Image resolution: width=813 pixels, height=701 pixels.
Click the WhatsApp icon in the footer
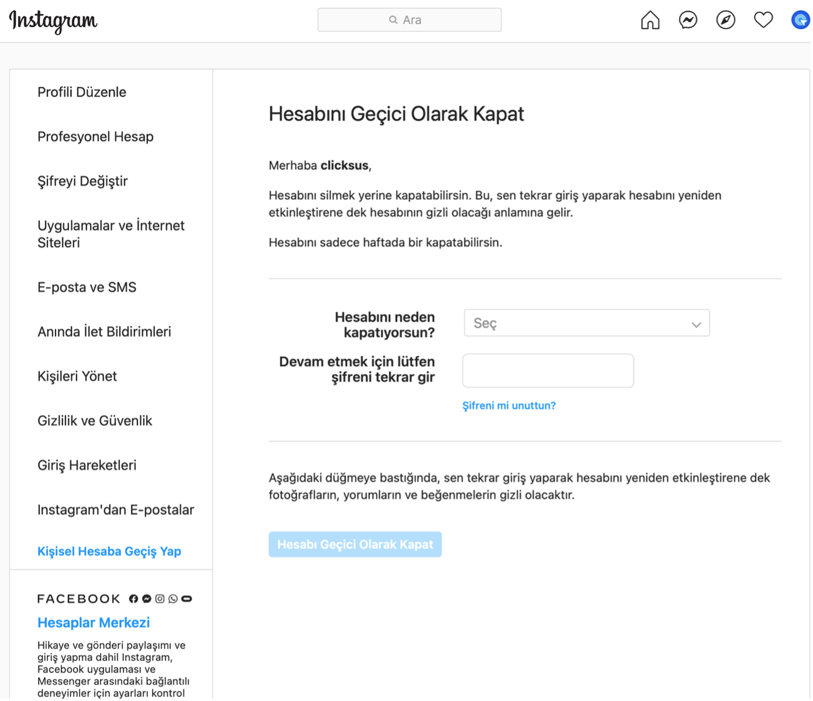(x=173, y=599)
